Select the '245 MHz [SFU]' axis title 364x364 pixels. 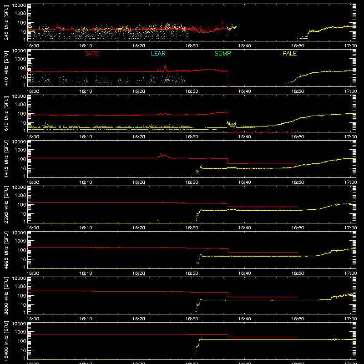point(6,22)
